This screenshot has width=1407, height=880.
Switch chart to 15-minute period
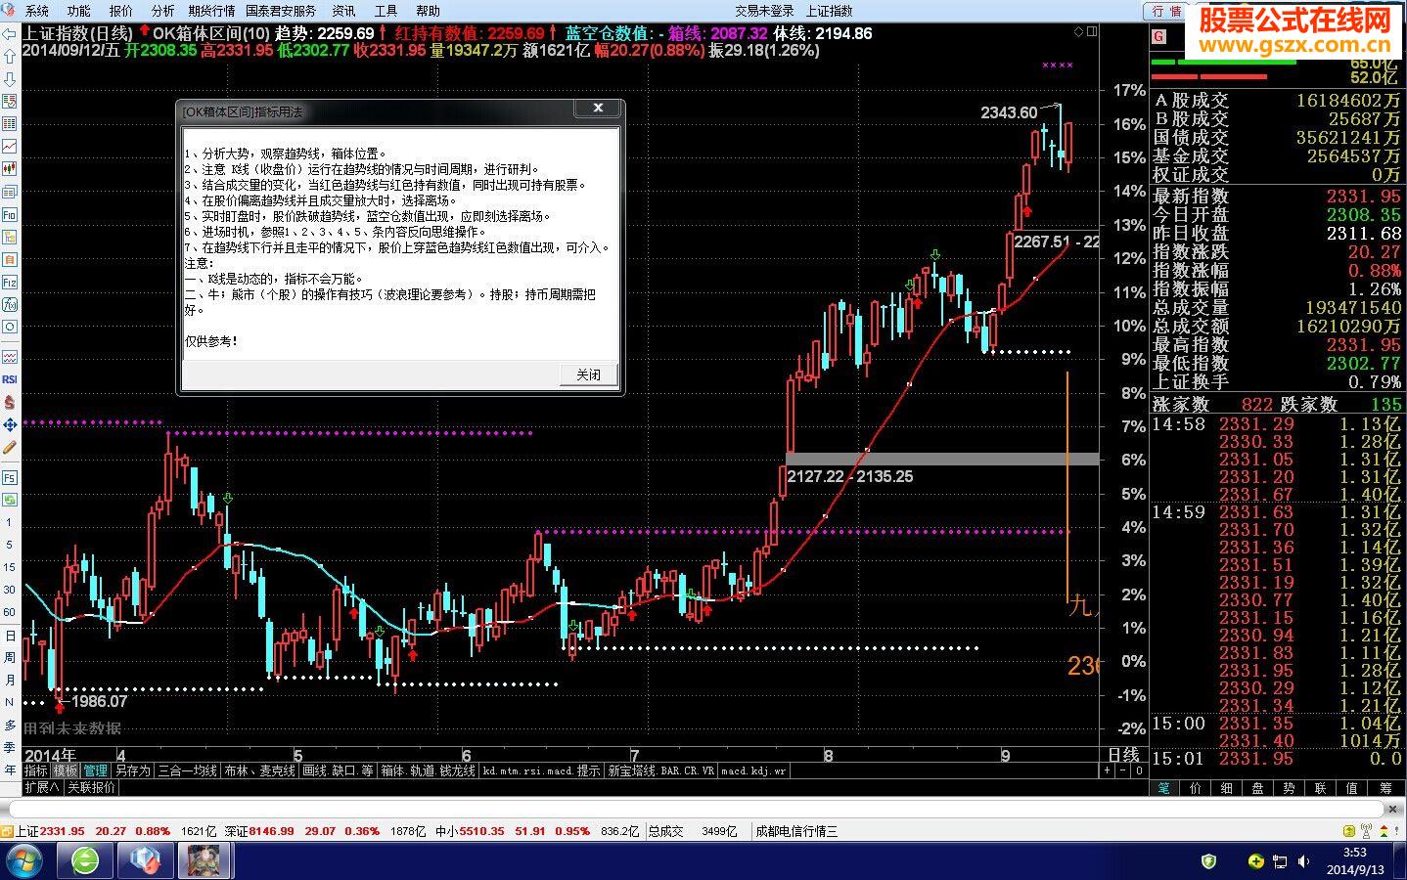click(9, 567)
